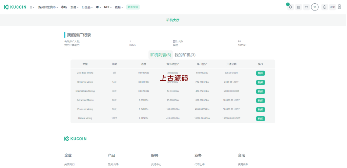
Task: Click the account avatar labeled 13
Action: (315, 7)
